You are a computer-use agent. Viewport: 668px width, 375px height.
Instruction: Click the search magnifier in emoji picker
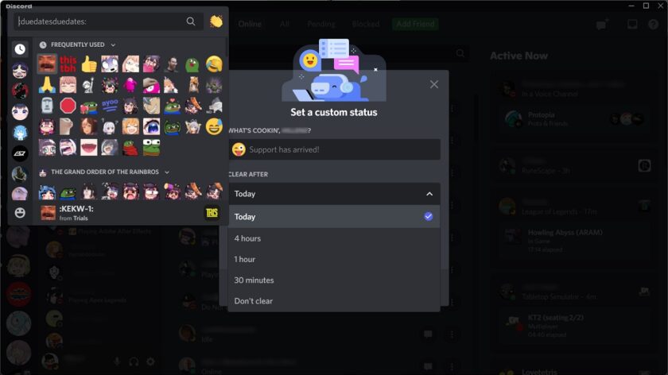pos(191,21)
